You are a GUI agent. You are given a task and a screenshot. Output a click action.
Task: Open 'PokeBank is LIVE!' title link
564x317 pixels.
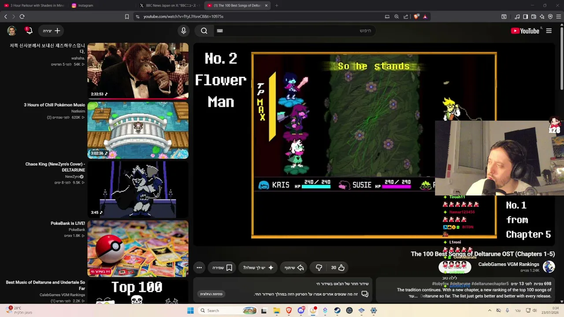click(68, 223)
